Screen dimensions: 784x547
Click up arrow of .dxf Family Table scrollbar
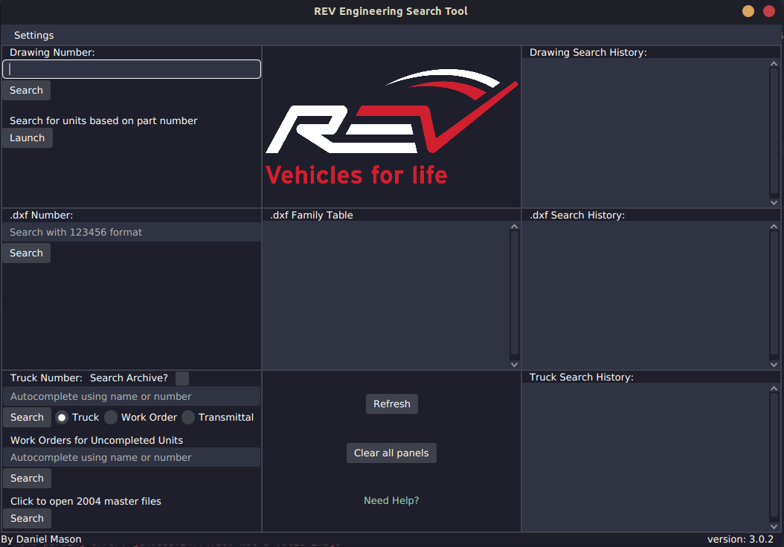tap(515, 227)
